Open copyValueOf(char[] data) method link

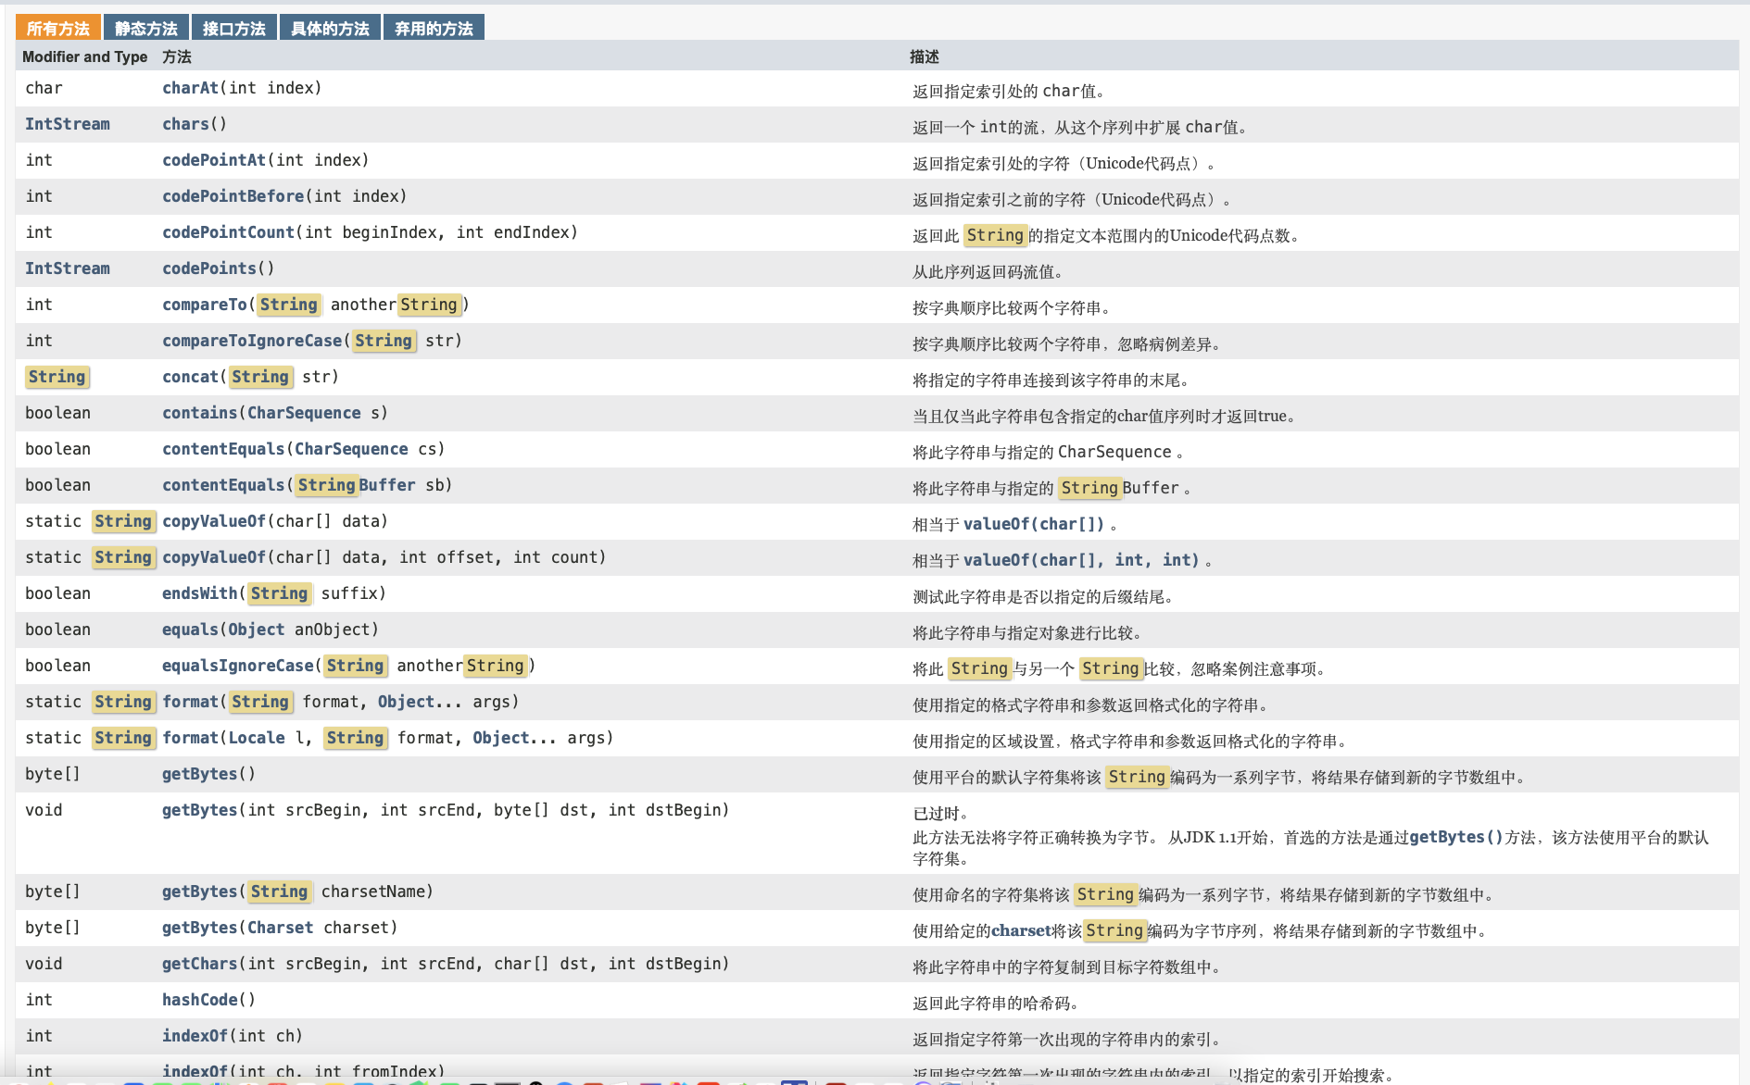pyautogui.click(x=214, y=521)
